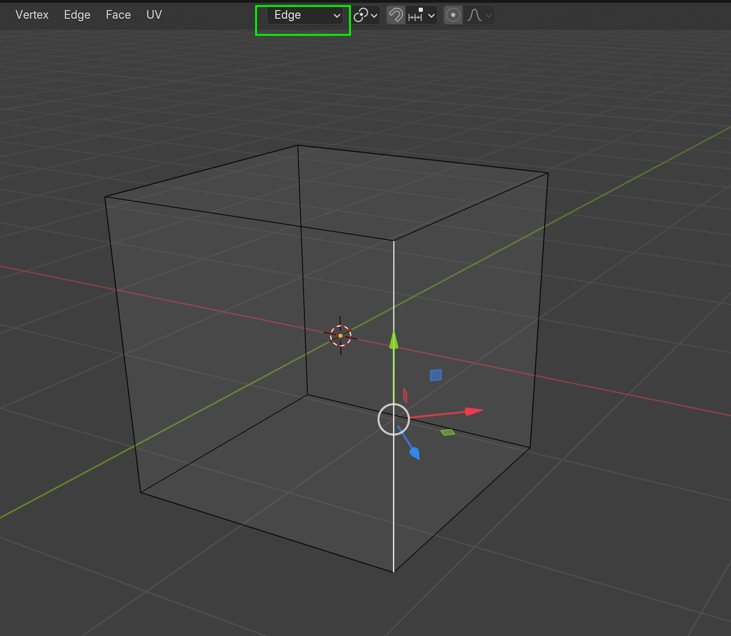Image resolution: width=731 pixels, height=636 pixels.
Task: Open the Edge menu in header
Action: click(x=77, y=15)
